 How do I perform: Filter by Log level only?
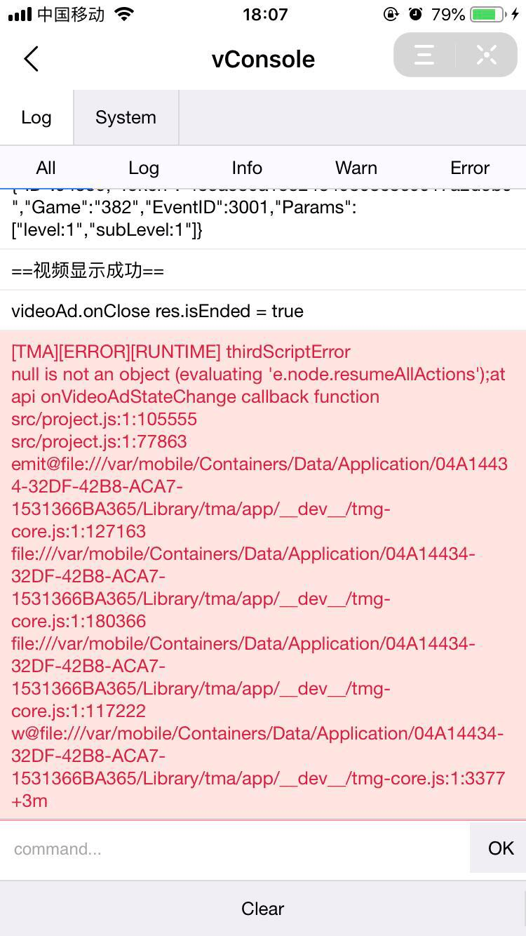pos(144,168)
